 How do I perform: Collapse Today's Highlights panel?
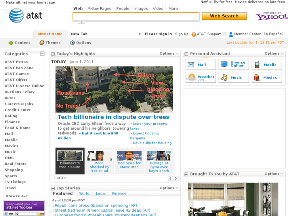click(x=53, y=54)
